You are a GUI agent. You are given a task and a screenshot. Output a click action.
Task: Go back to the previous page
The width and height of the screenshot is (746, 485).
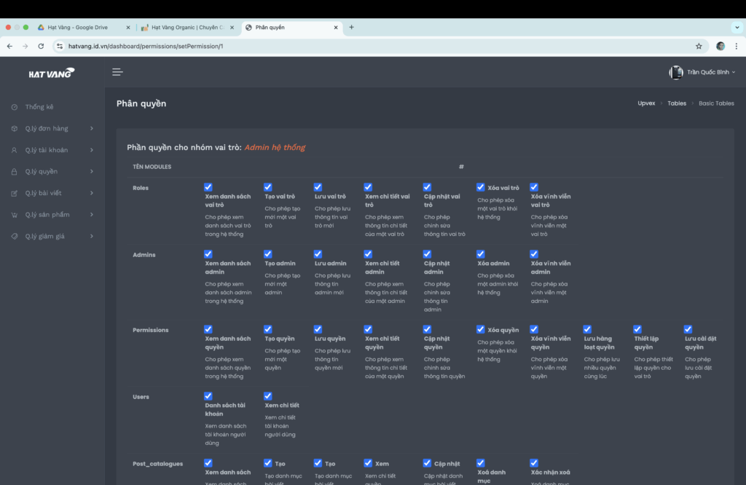tap(9, 46)
